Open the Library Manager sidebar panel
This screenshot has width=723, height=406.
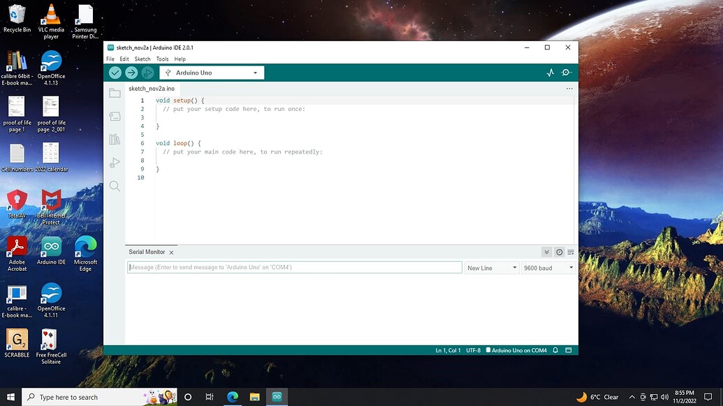(114, 140)
